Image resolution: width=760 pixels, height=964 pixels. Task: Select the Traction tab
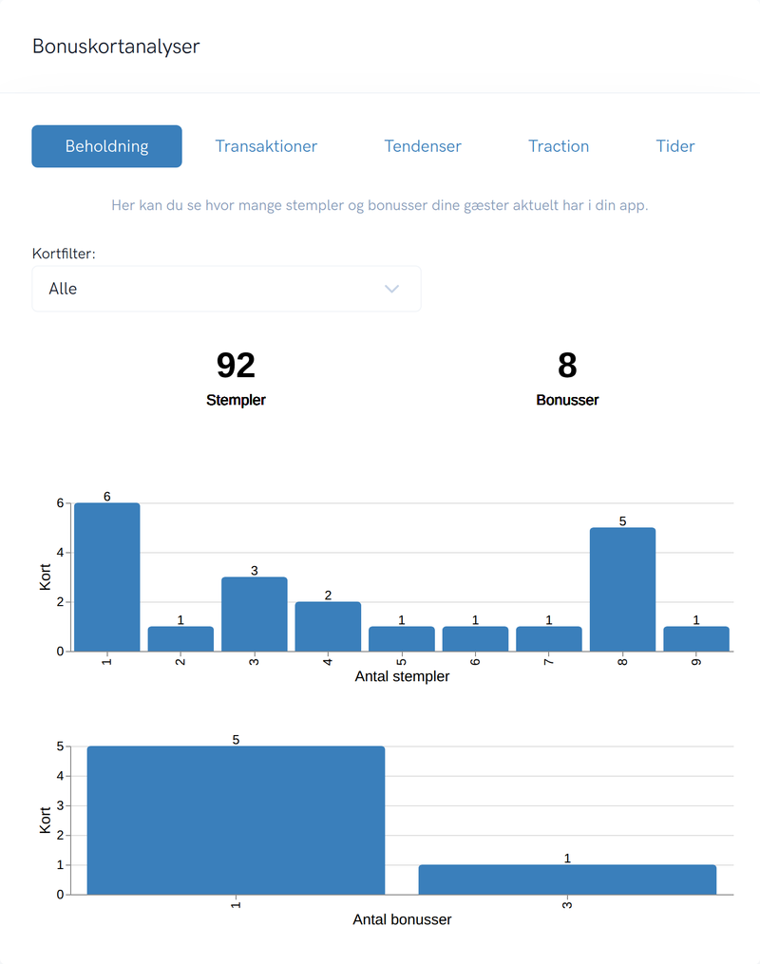559,146
